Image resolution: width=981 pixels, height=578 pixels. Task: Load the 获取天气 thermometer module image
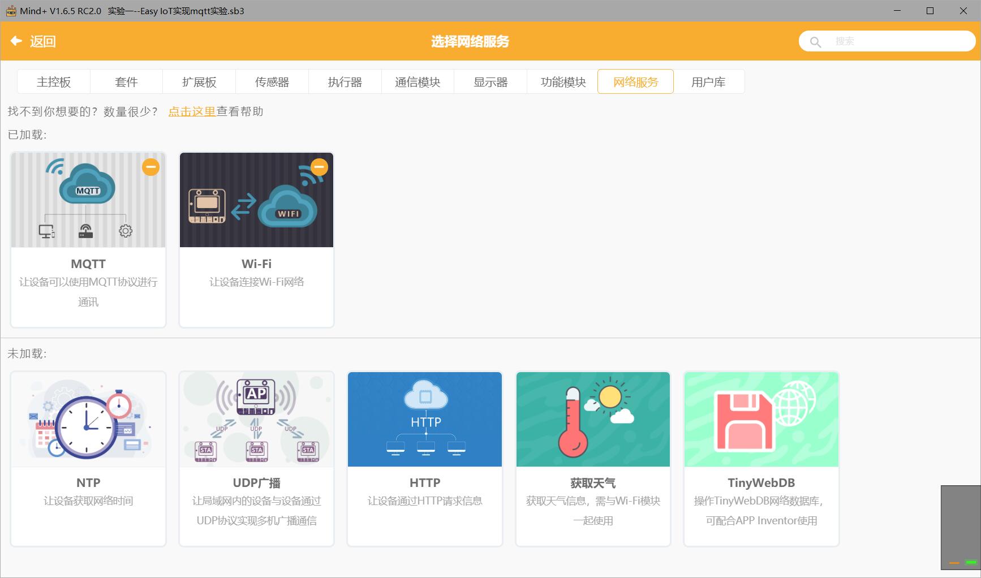point(593,419)
